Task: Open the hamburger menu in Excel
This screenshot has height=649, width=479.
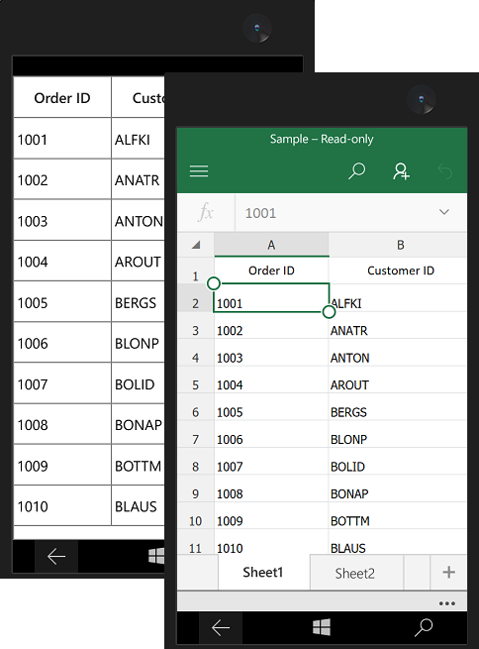Action: tap(199, 171)
